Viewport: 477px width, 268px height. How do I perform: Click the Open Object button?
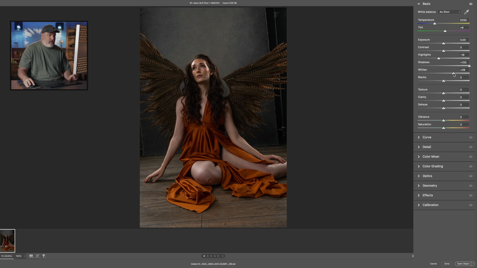(x=463, y=264)
